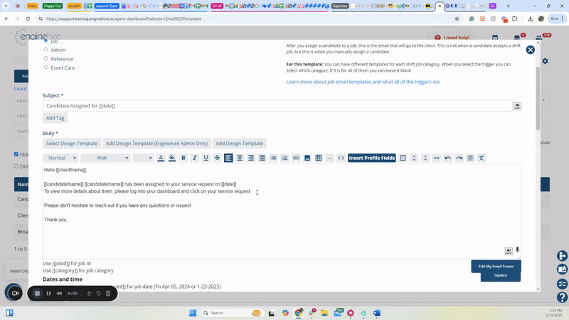Delete the recording with trash icon
Screen dimensions: 569x320
pos(108,294)
